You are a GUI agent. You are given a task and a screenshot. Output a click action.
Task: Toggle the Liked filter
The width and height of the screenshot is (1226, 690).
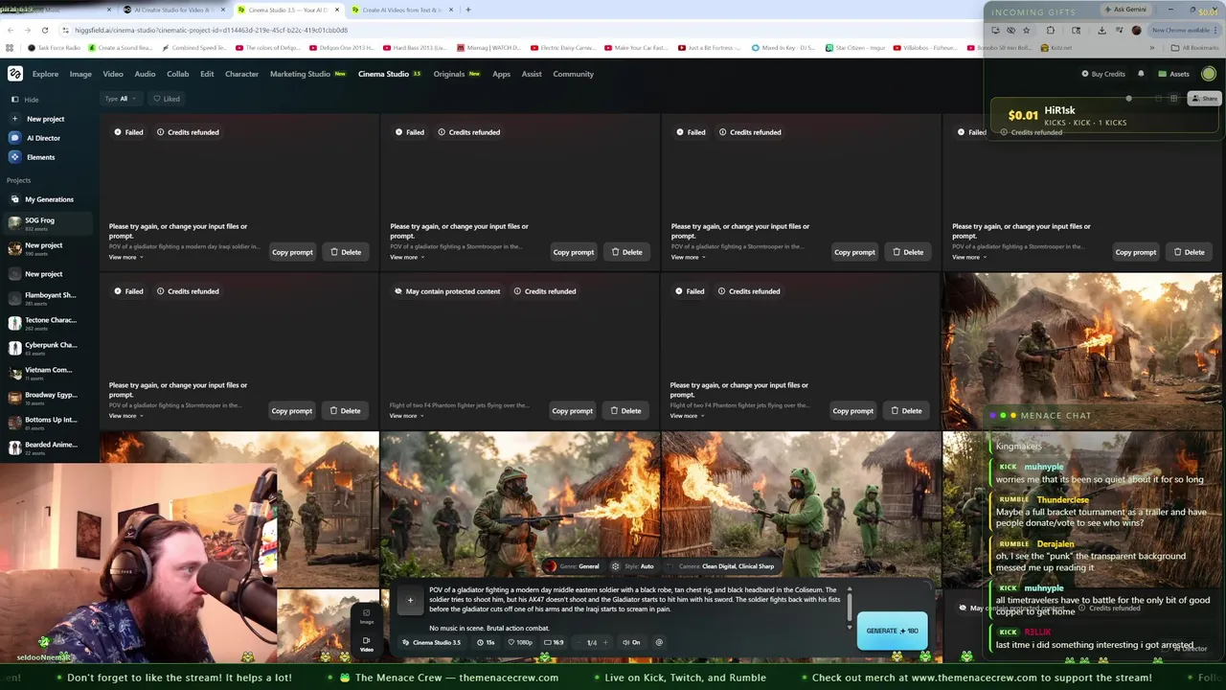click(x=167, y=99)
